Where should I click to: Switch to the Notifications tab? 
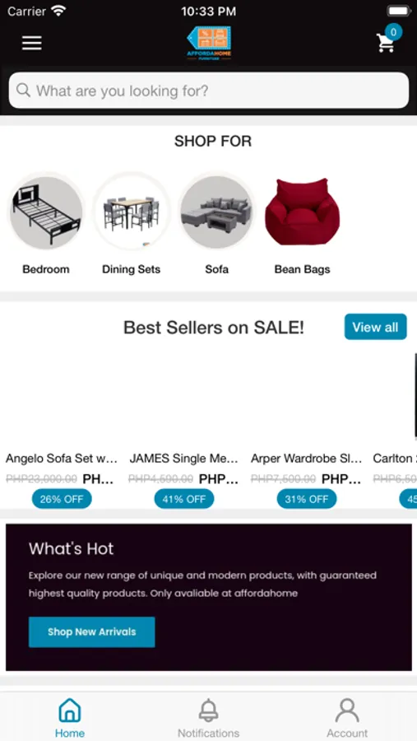208,718
